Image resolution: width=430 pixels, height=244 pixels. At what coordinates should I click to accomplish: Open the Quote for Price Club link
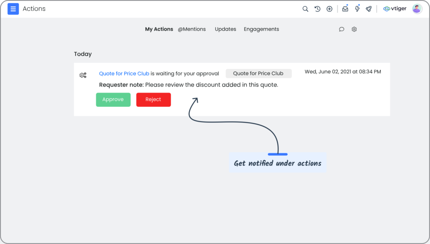[x=124, y=73]
